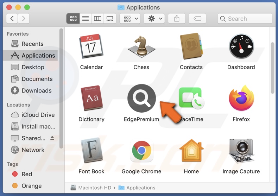Click the Edit Tags toolbar button

click(197, 18)
